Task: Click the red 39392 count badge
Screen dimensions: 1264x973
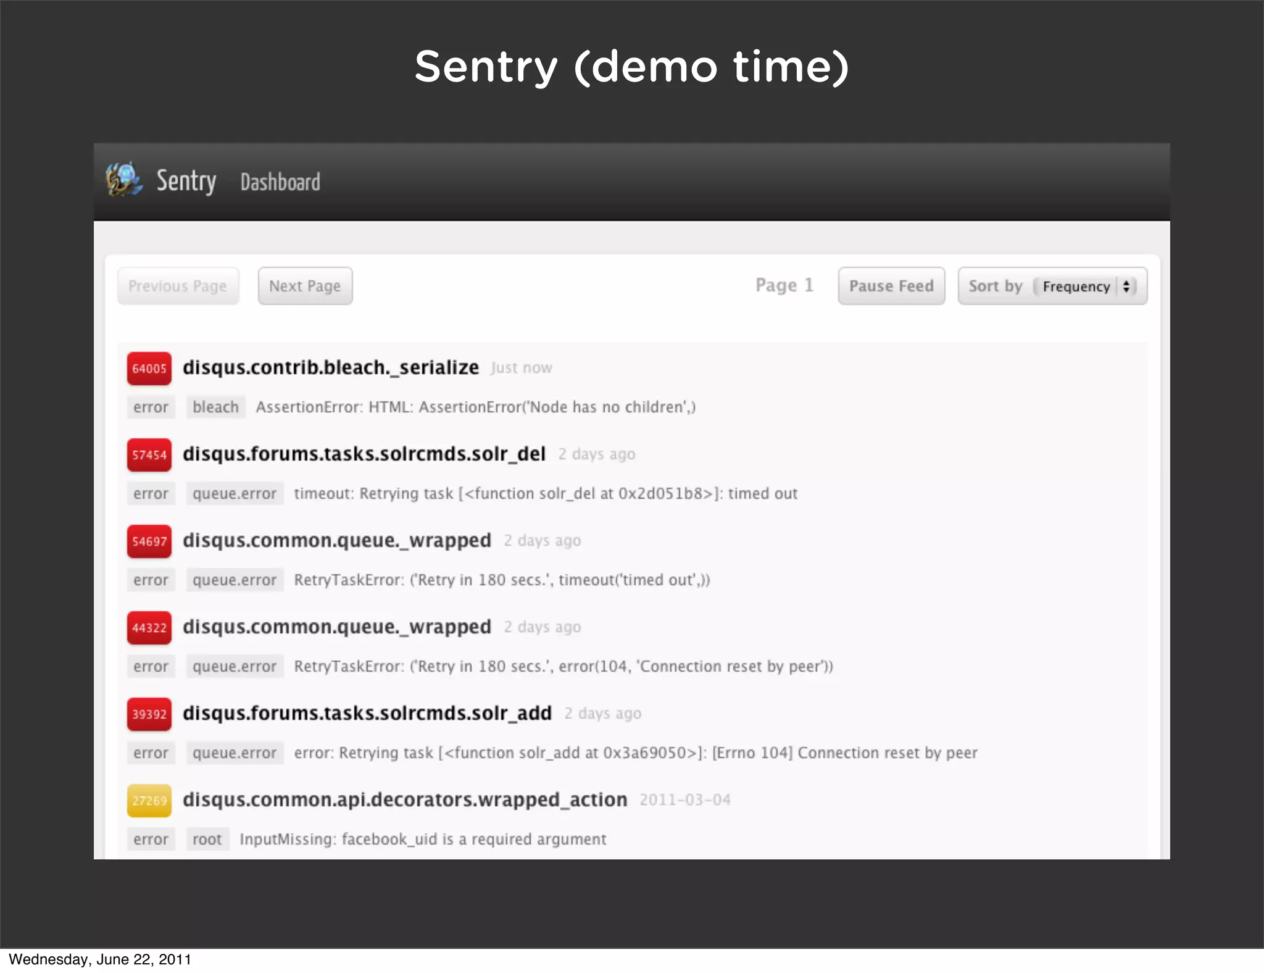Action: point(149,714)
